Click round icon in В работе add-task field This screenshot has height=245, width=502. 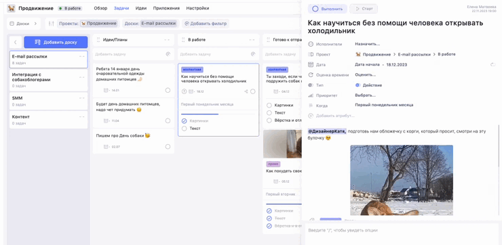253,54
